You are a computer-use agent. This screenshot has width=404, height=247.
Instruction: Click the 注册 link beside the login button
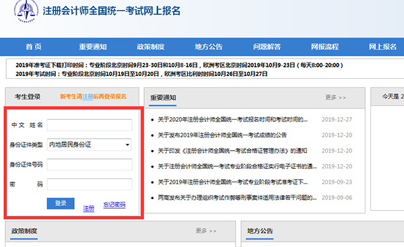pos(89,208)
